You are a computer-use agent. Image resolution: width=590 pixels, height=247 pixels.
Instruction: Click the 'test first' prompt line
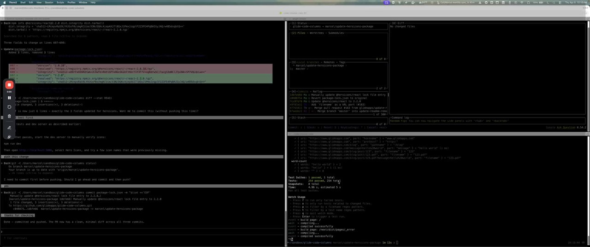point(142,118)
